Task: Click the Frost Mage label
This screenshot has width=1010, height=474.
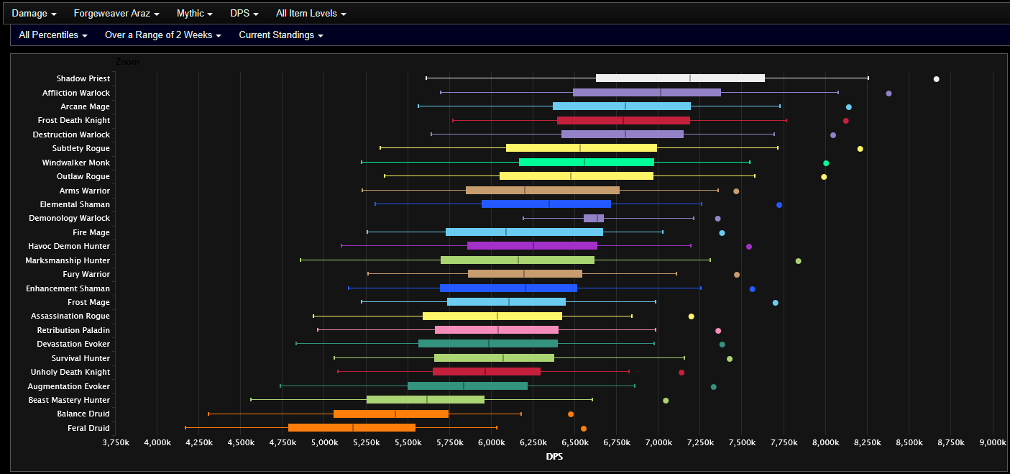Action: click(x=89, y=303)
